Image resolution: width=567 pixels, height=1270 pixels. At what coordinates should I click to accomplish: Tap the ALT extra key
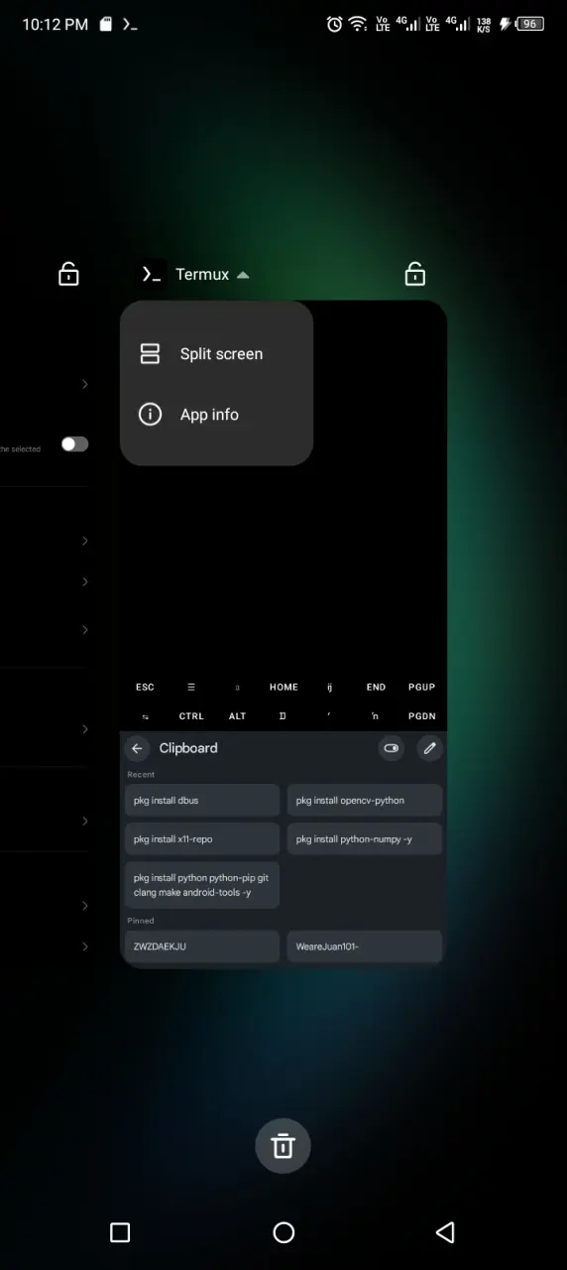pyautogui.click(x=238, y=716)
